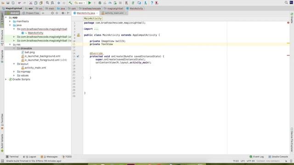294x165 pixels.
Task: Click the Find magnifier icon
Action: [47, 3]
